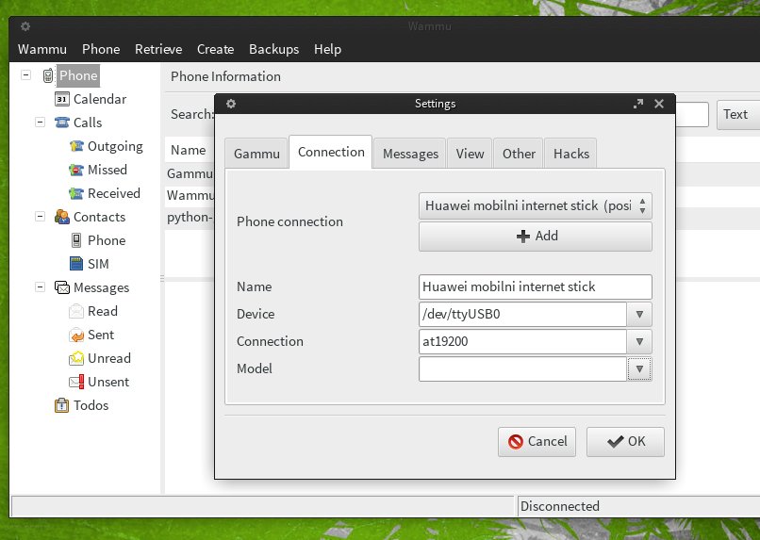
Task: Open the Sent messages envelope icon
Action: click(76, 335)
